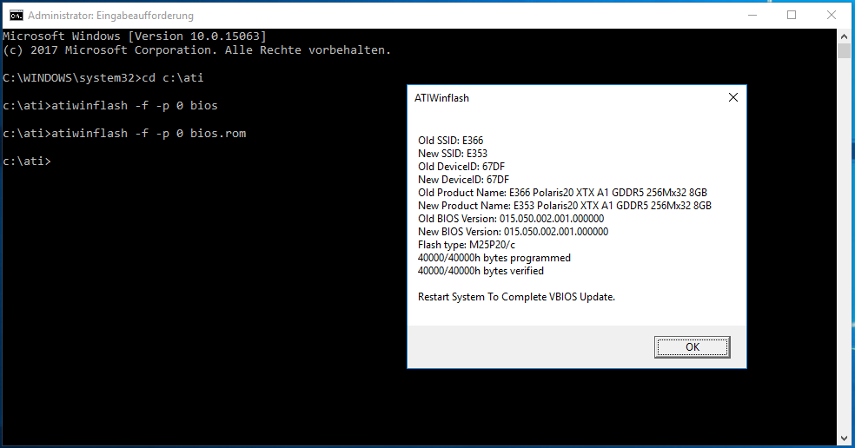
Task: Click the "Restart System To Complete VBIOS Update" message
Action: 516,297
